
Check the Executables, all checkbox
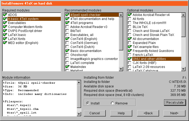coord(67,35)
